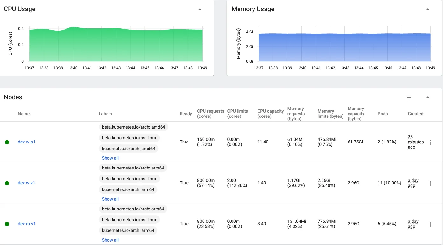
Task: Open actions menu for dev-m-v1 node
Action: 430,224
